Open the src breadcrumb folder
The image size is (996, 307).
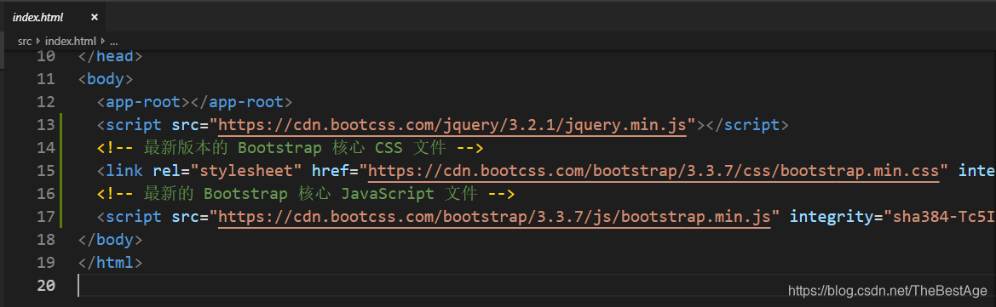click(x=25, y=41)
